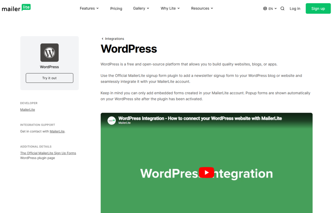332x213 pixels.
Task: Expand the Why Lite menu
Action: pos(170,8)
